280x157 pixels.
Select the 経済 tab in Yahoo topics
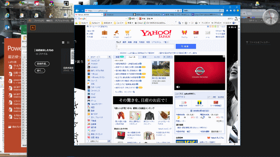pyautogui.click(x=144, y=57)
